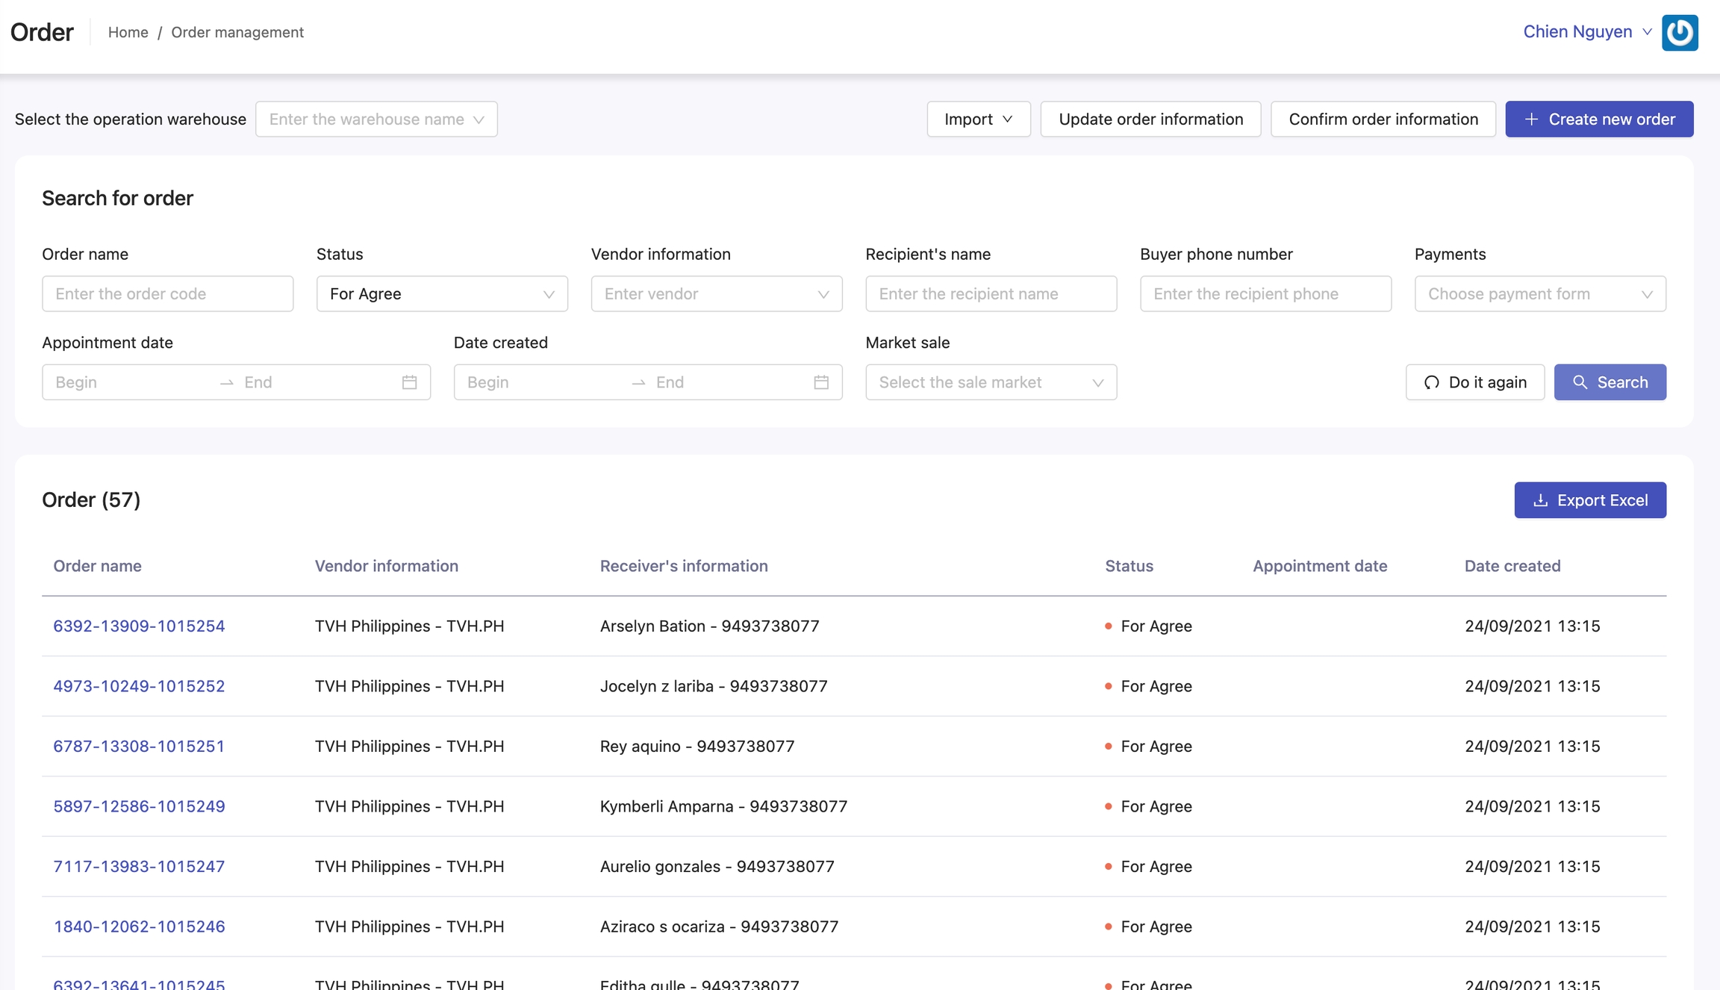Expand the Import dropdown

tap(978, 119)
